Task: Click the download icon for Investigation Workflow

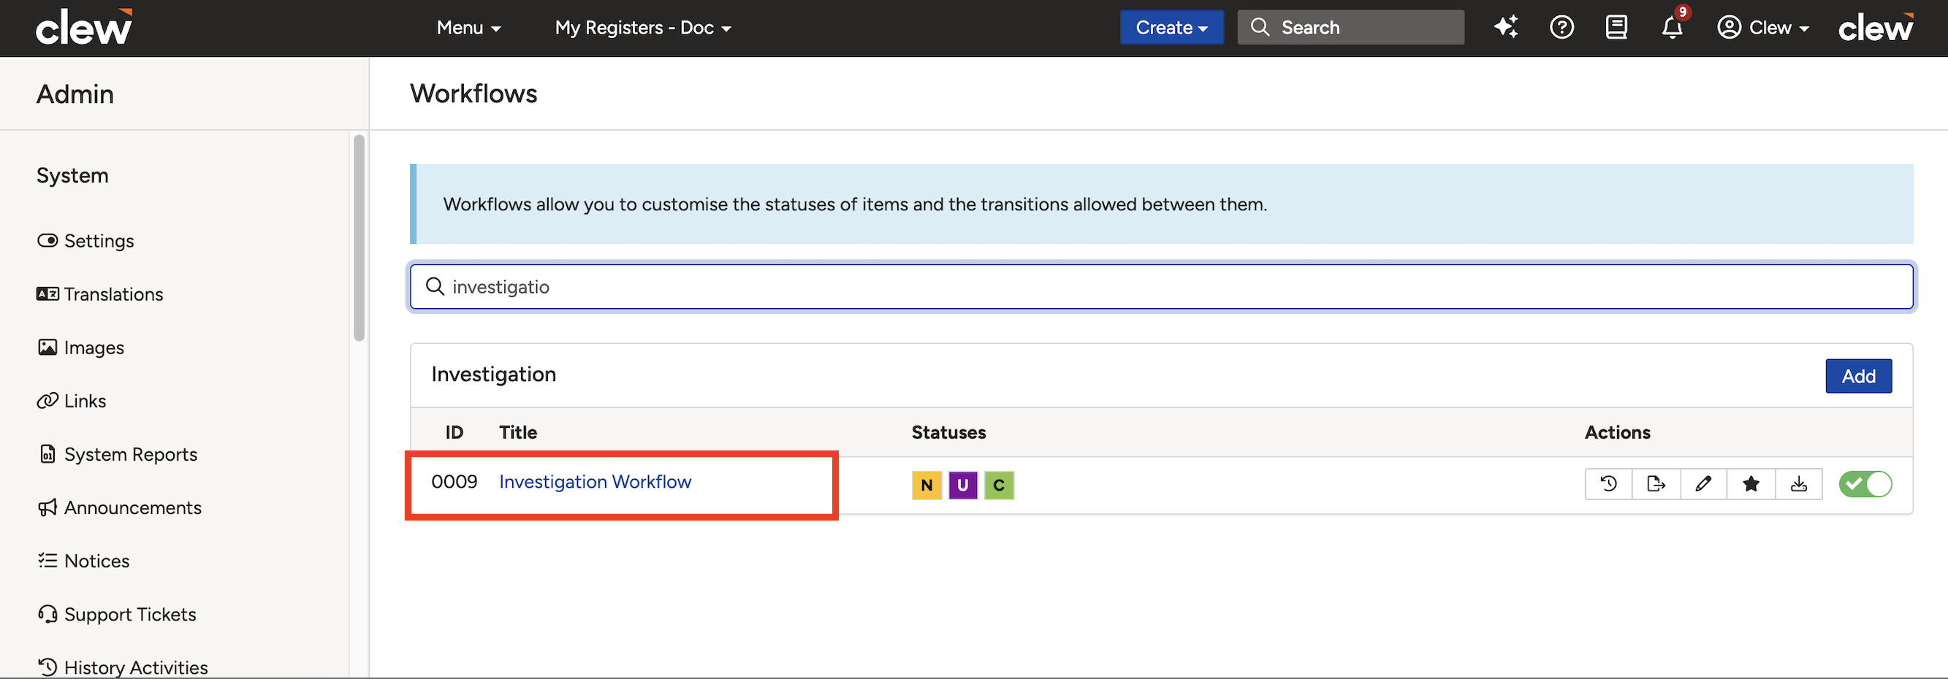Action: coord(1799,484)
